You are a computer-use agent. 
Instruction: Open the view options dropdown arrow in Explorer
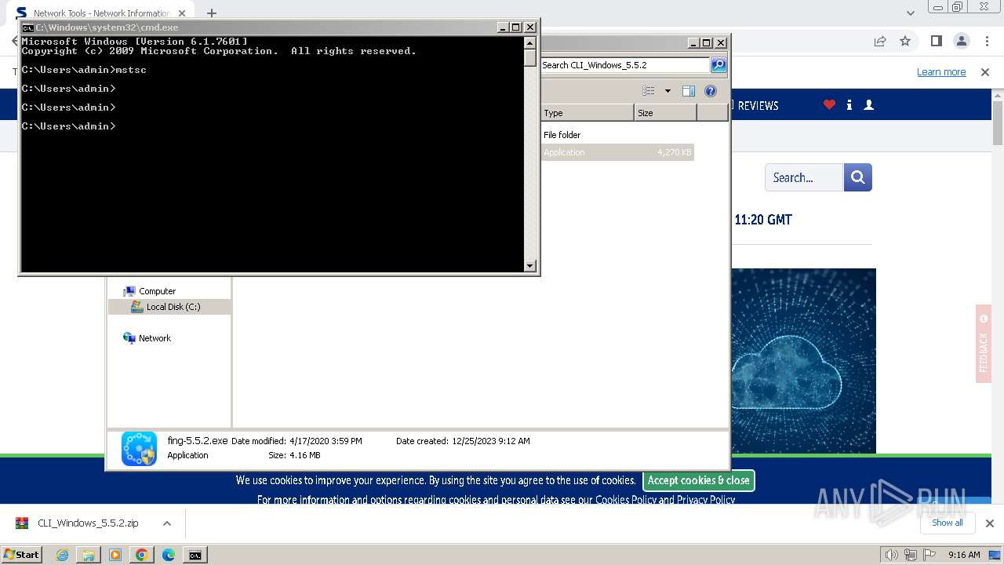coord(668,91)
